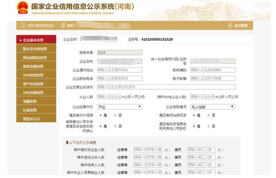Viewport: 276px width, 178px height.
Task: Click the 国家企业信用信息公示系统(河南) title
Action: pyautogui.click(x=83, y=7)
